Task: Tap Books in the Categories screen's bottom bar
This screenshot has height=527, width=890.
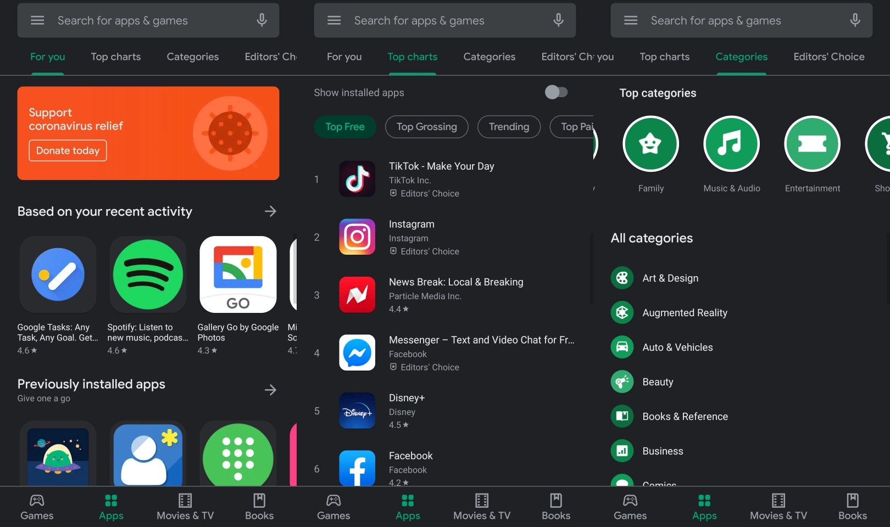Action: [853, 507]
